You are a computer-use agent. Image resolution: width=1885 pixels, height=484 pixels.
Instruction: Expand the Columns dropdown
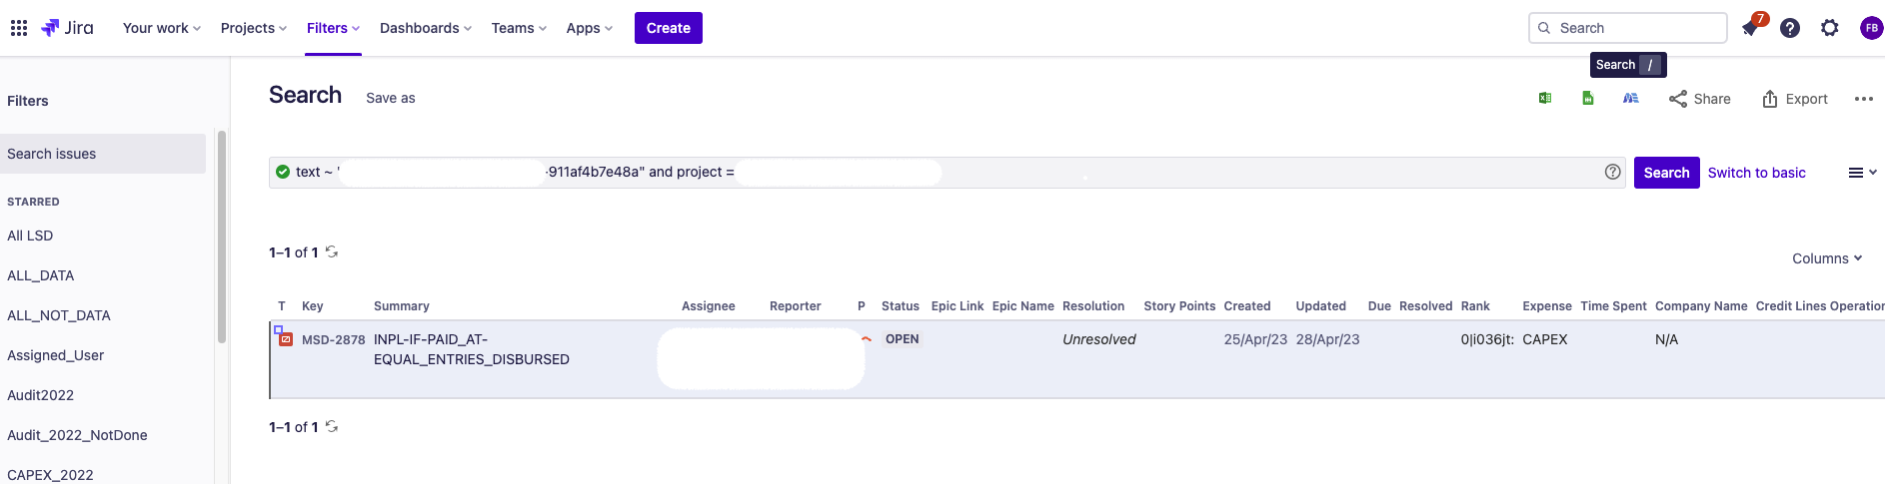pyautogui.click(x=1827, y=258)
